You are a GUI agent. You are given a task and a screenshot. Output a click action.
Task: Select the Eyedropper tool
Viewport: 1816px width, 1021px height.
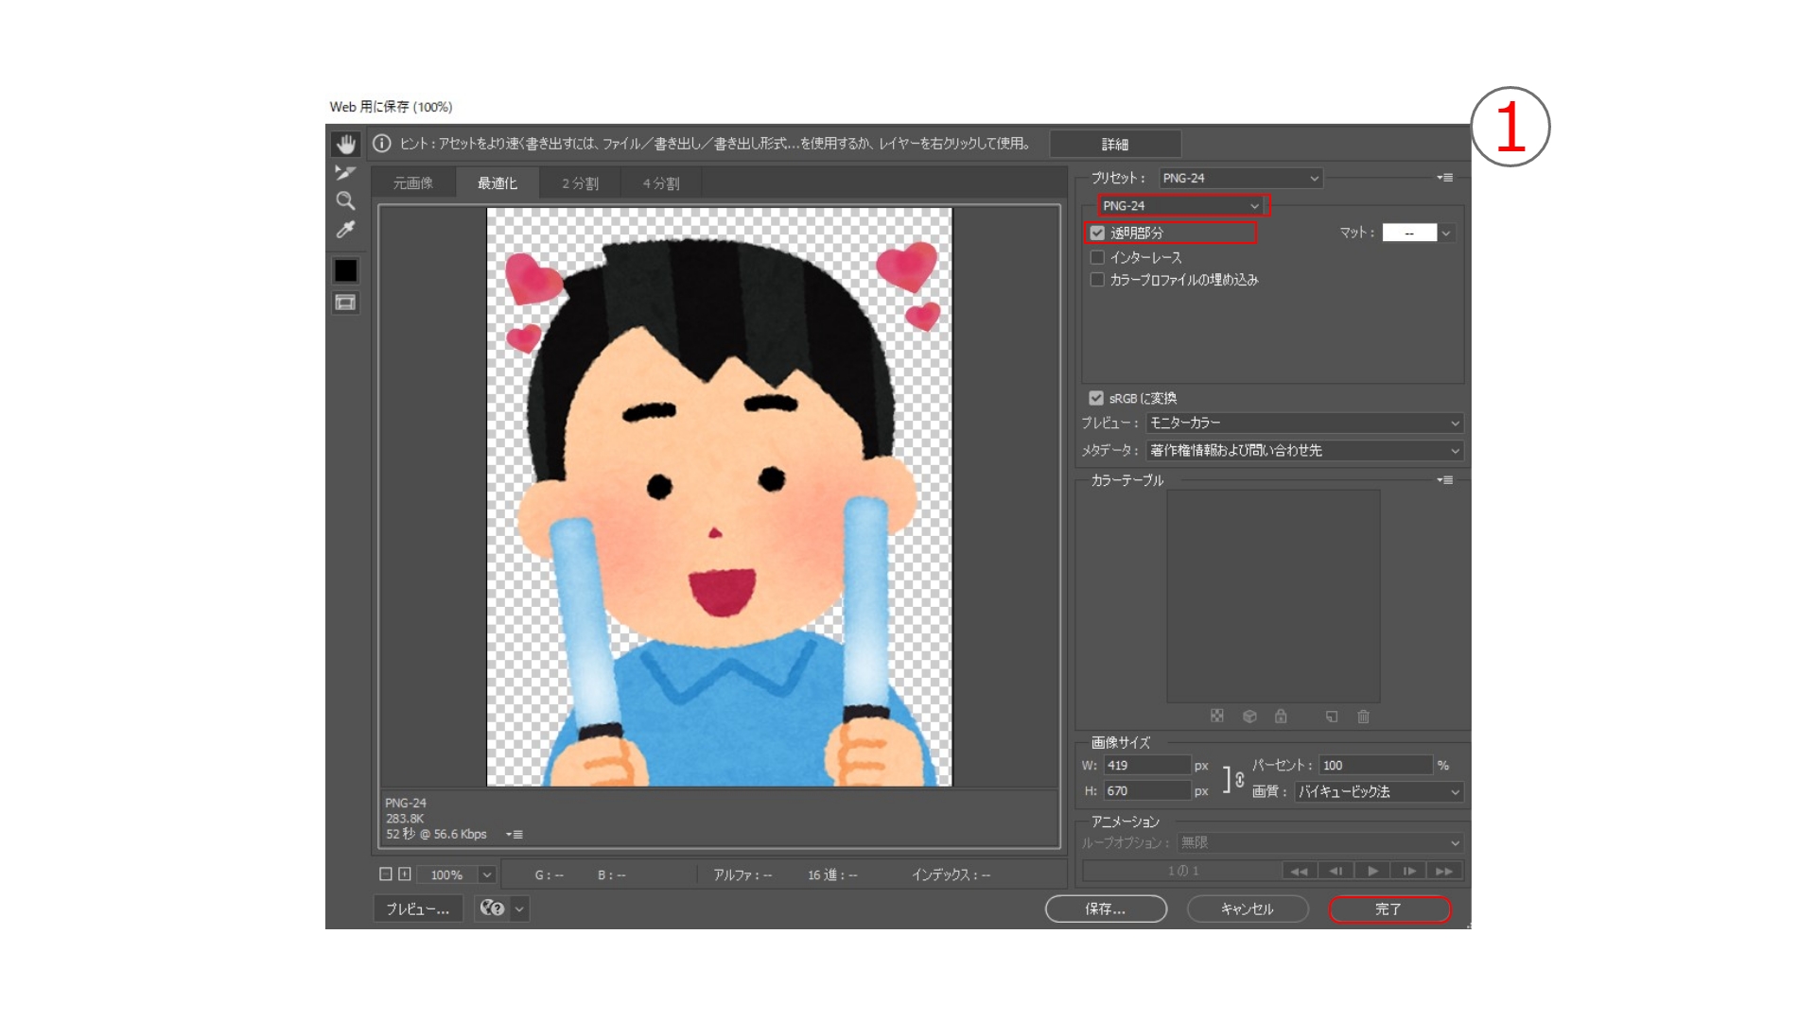tap(345, 230)
